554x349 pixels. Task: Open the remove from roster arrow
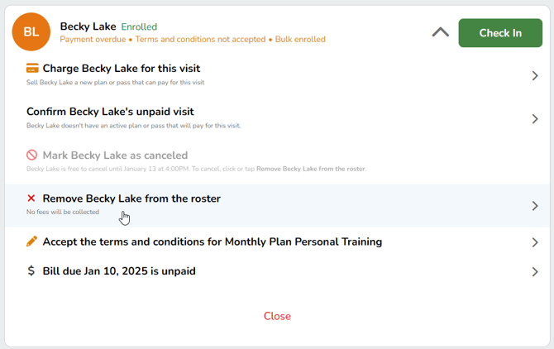point(535,206)
